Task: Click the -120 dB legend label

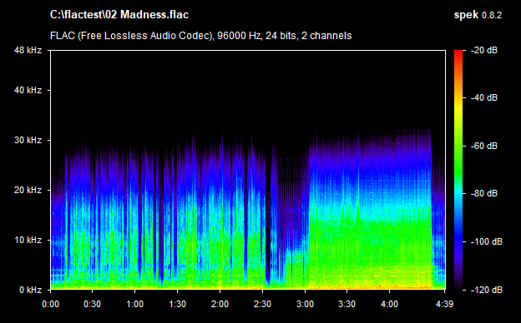Action: (487, 290)
